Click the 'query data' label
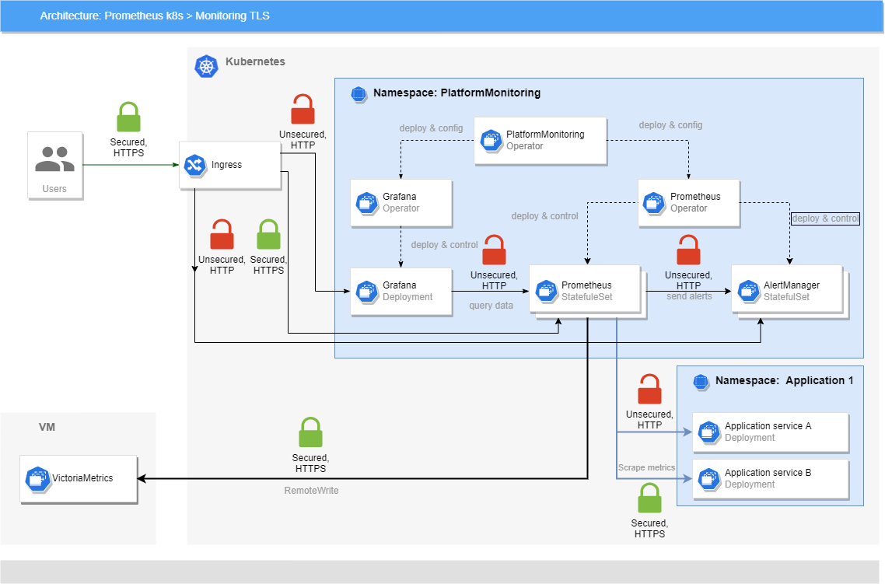This screenshot has width=885, height=584. pyautogui.click(x=491, y=306)
